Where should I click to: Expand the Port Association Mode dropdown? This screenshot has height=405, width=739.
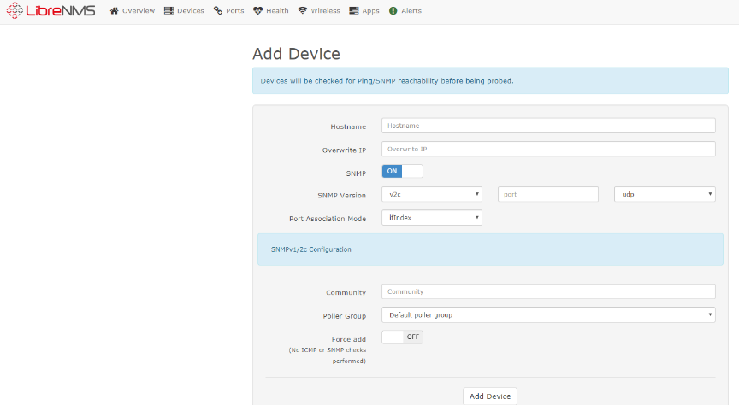click(x=431, y=218)
